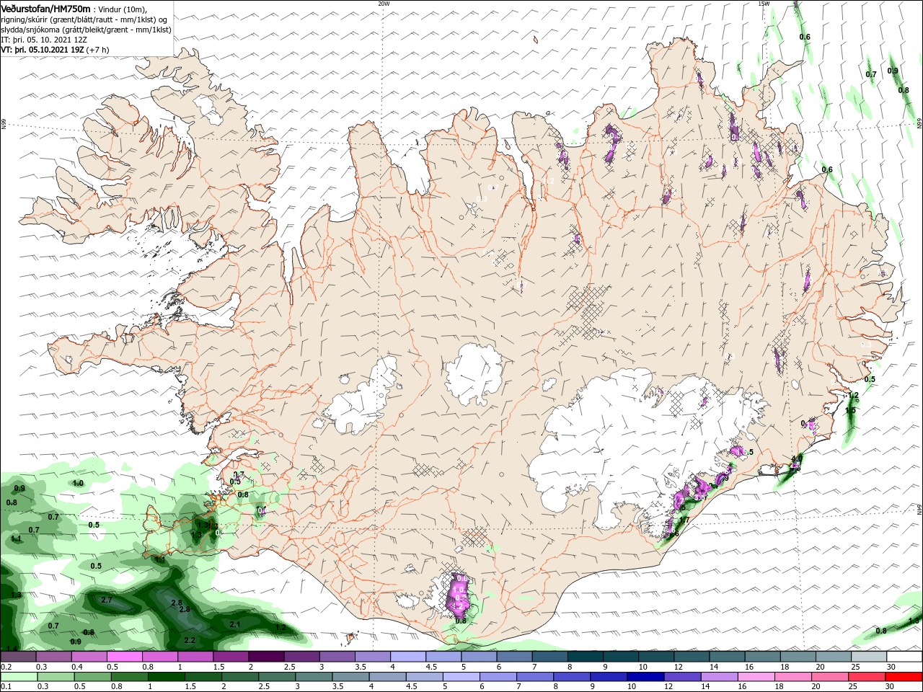Click the '15W' longitude label
The height and width of the screenshot is (692, 923).
click(764, 4)
